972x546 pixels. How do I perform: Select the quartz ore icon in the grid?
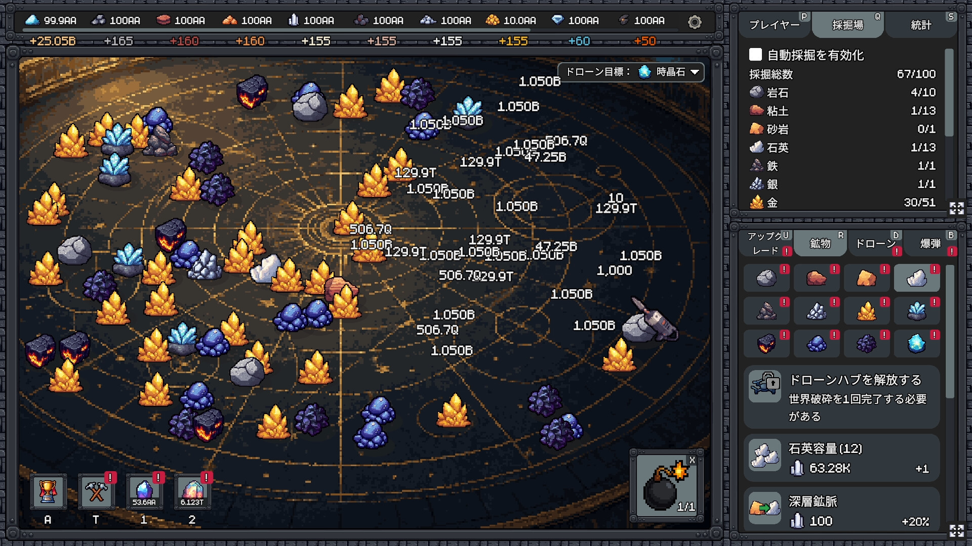pyautogui.click(x=916, y=278)
